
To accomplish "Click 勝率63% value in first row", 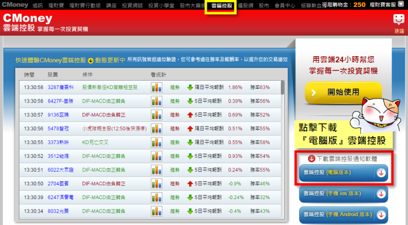I will [x=260, y=87].
